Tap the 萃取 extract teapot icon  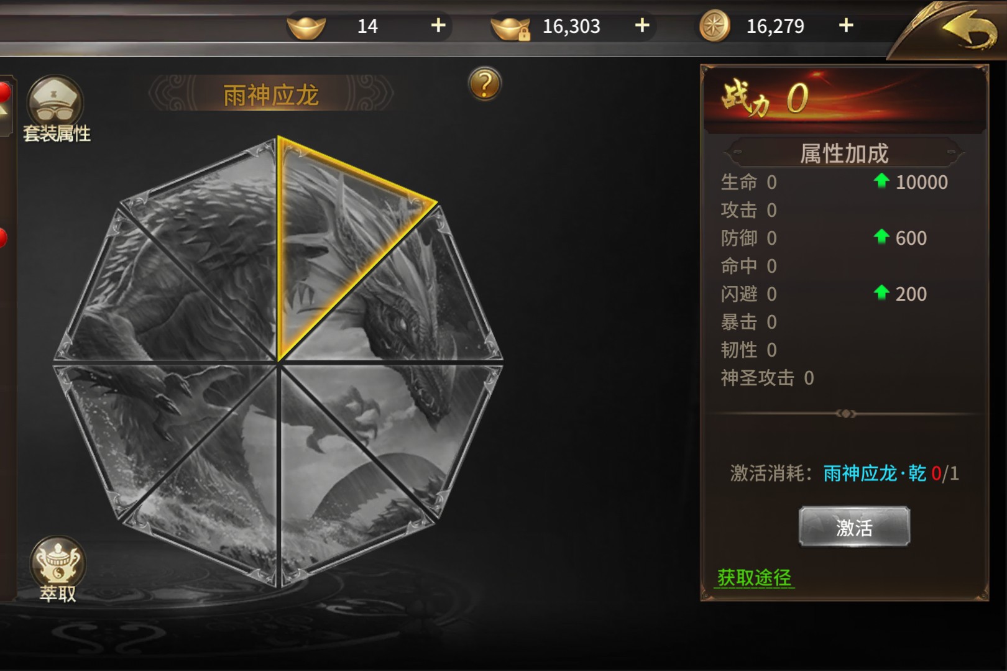(x=58, y=569)
